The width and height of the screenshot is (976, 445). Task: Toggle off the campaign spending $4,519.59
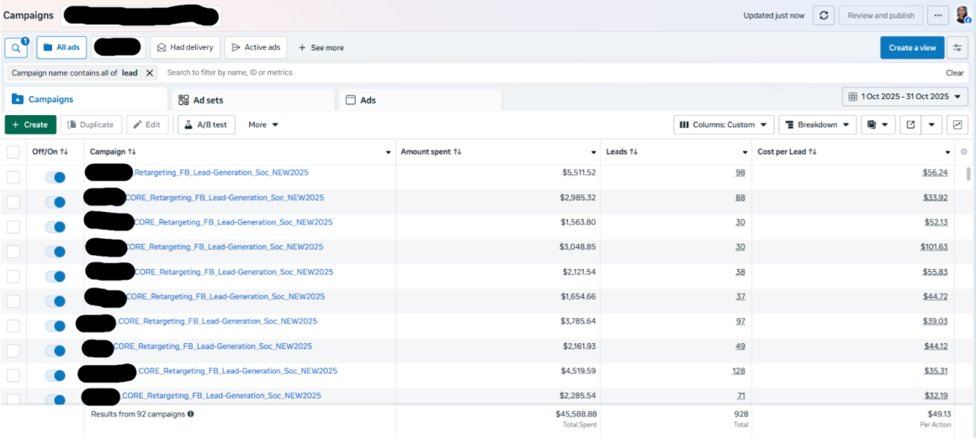[56, 375]
